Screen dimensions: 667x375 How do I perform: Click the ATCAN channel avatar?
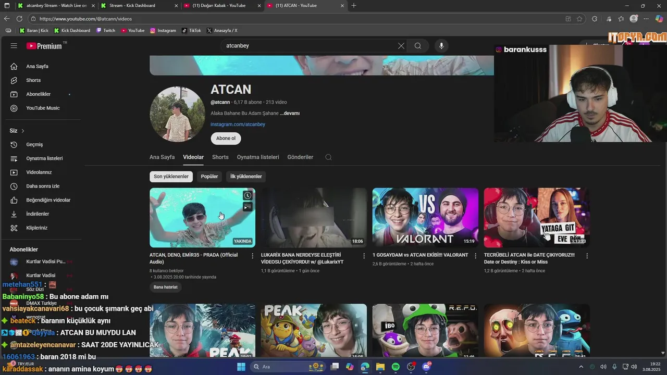[177, 114]
